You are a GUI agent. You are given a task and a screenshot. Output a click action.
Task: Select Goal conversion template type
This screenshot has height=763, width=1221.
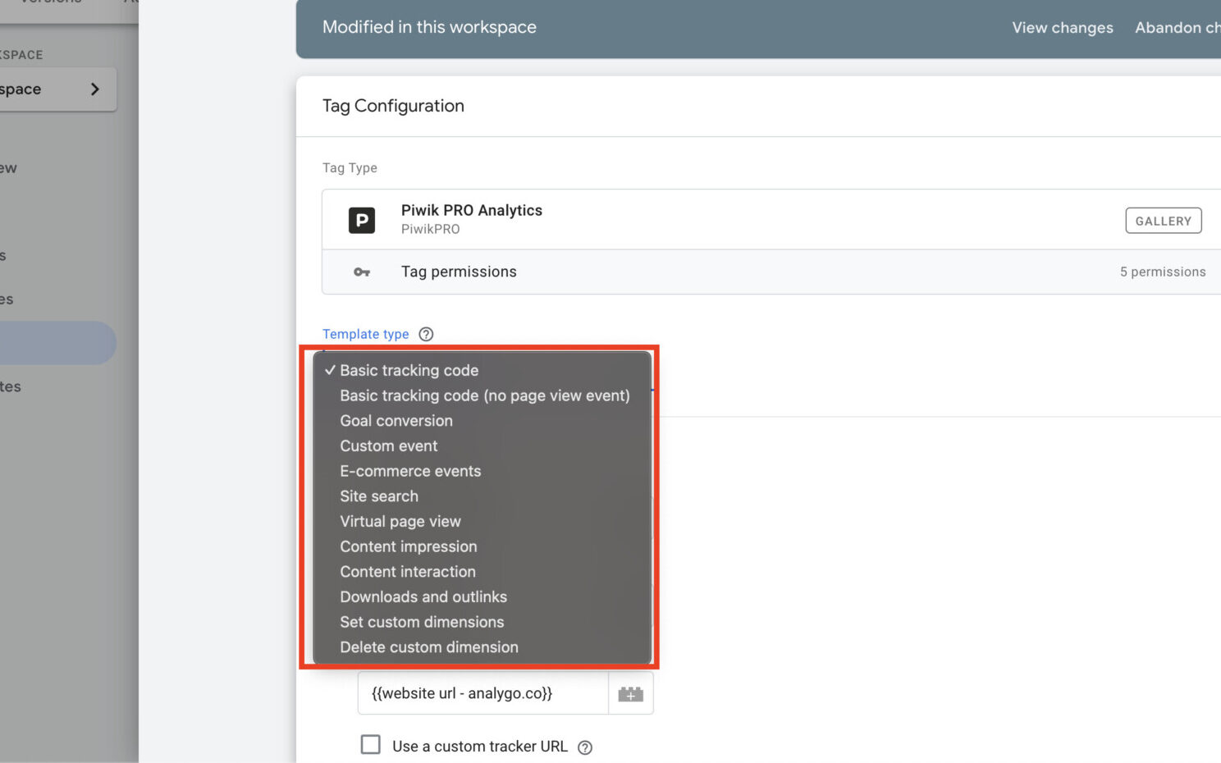pyautogui.click(x=396, y=421)
